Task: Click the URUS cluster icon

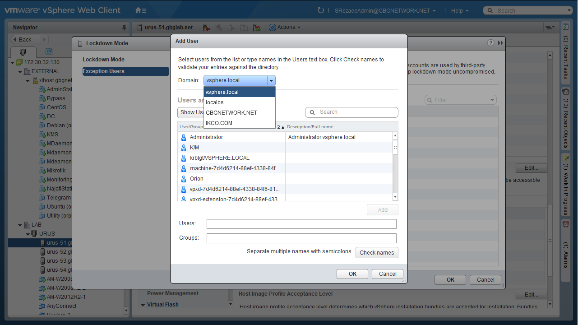Action: (x=35, y=234)
